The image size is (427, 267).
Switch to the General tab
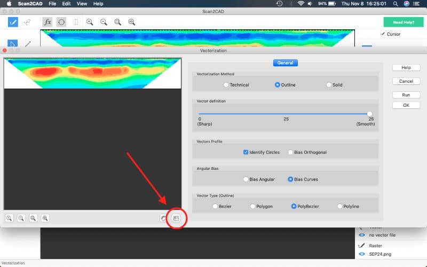(285, 62)
